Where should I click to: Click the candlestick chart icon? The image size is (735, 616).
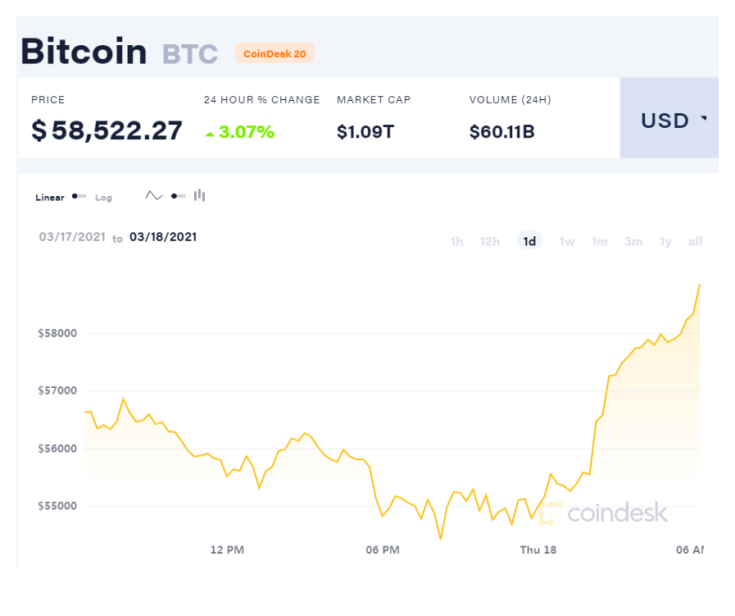pos(200,195)
